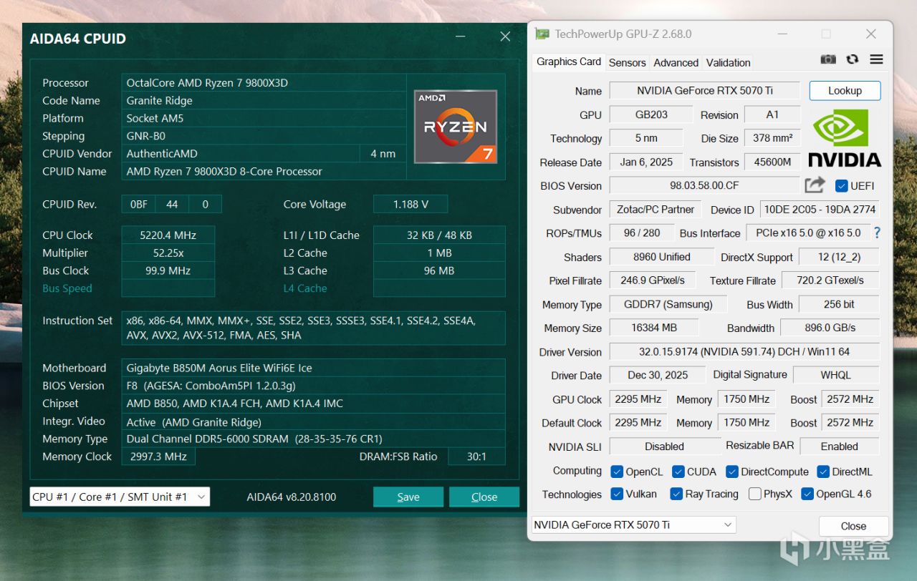Screen dimensions: 917x581
Task: Click the Core Voltage value 1.188 V
Action: pos(411,204)
